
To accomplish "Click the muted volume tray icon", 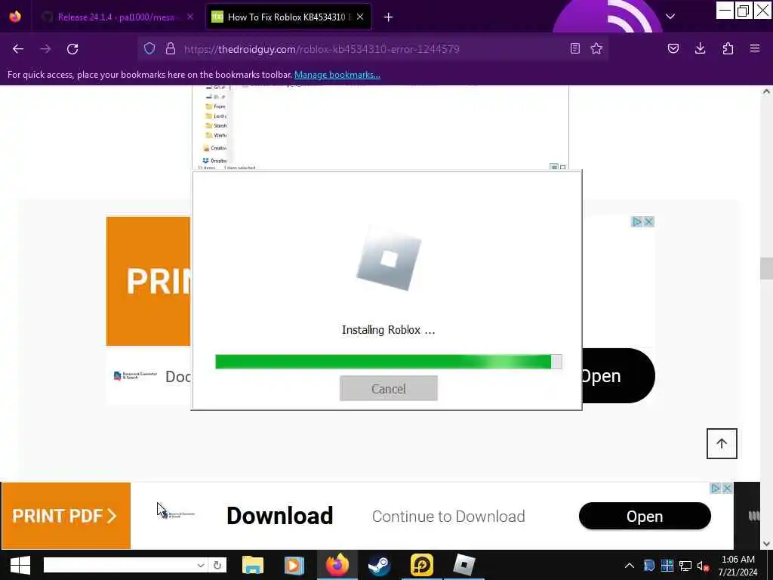I will pyautogui.click(x=703, y=566).
